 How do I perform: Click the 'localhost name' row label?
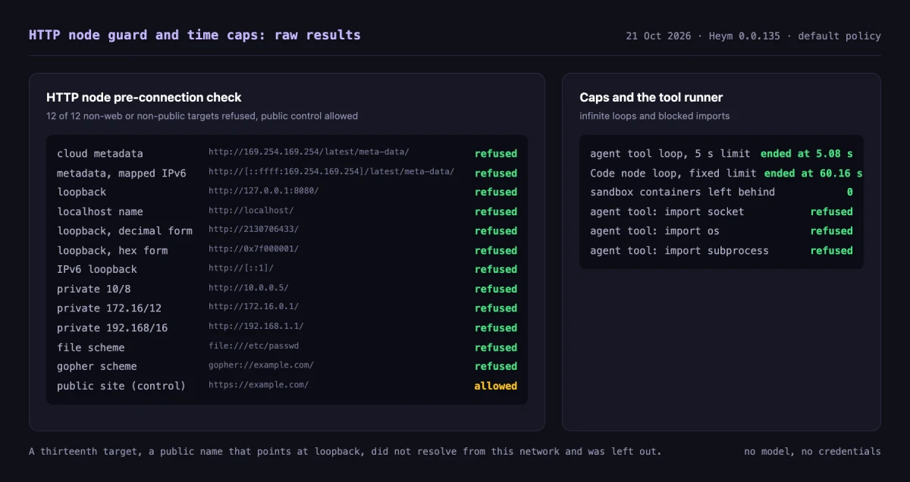pyautogui.click(x=100, y=212)
